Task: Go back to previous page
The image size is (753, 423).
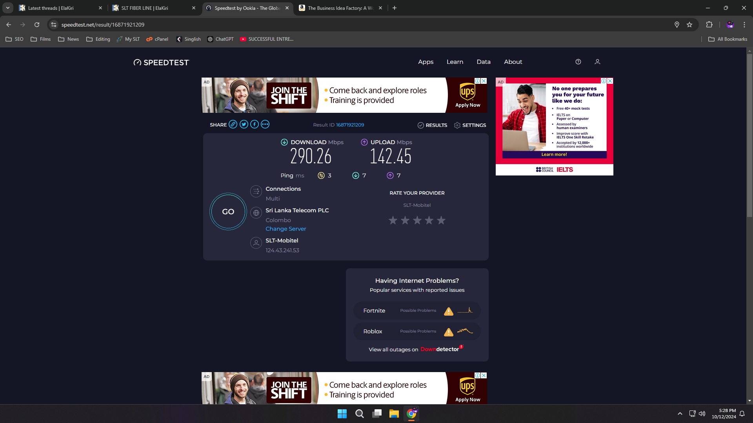Action: point(9,25)
